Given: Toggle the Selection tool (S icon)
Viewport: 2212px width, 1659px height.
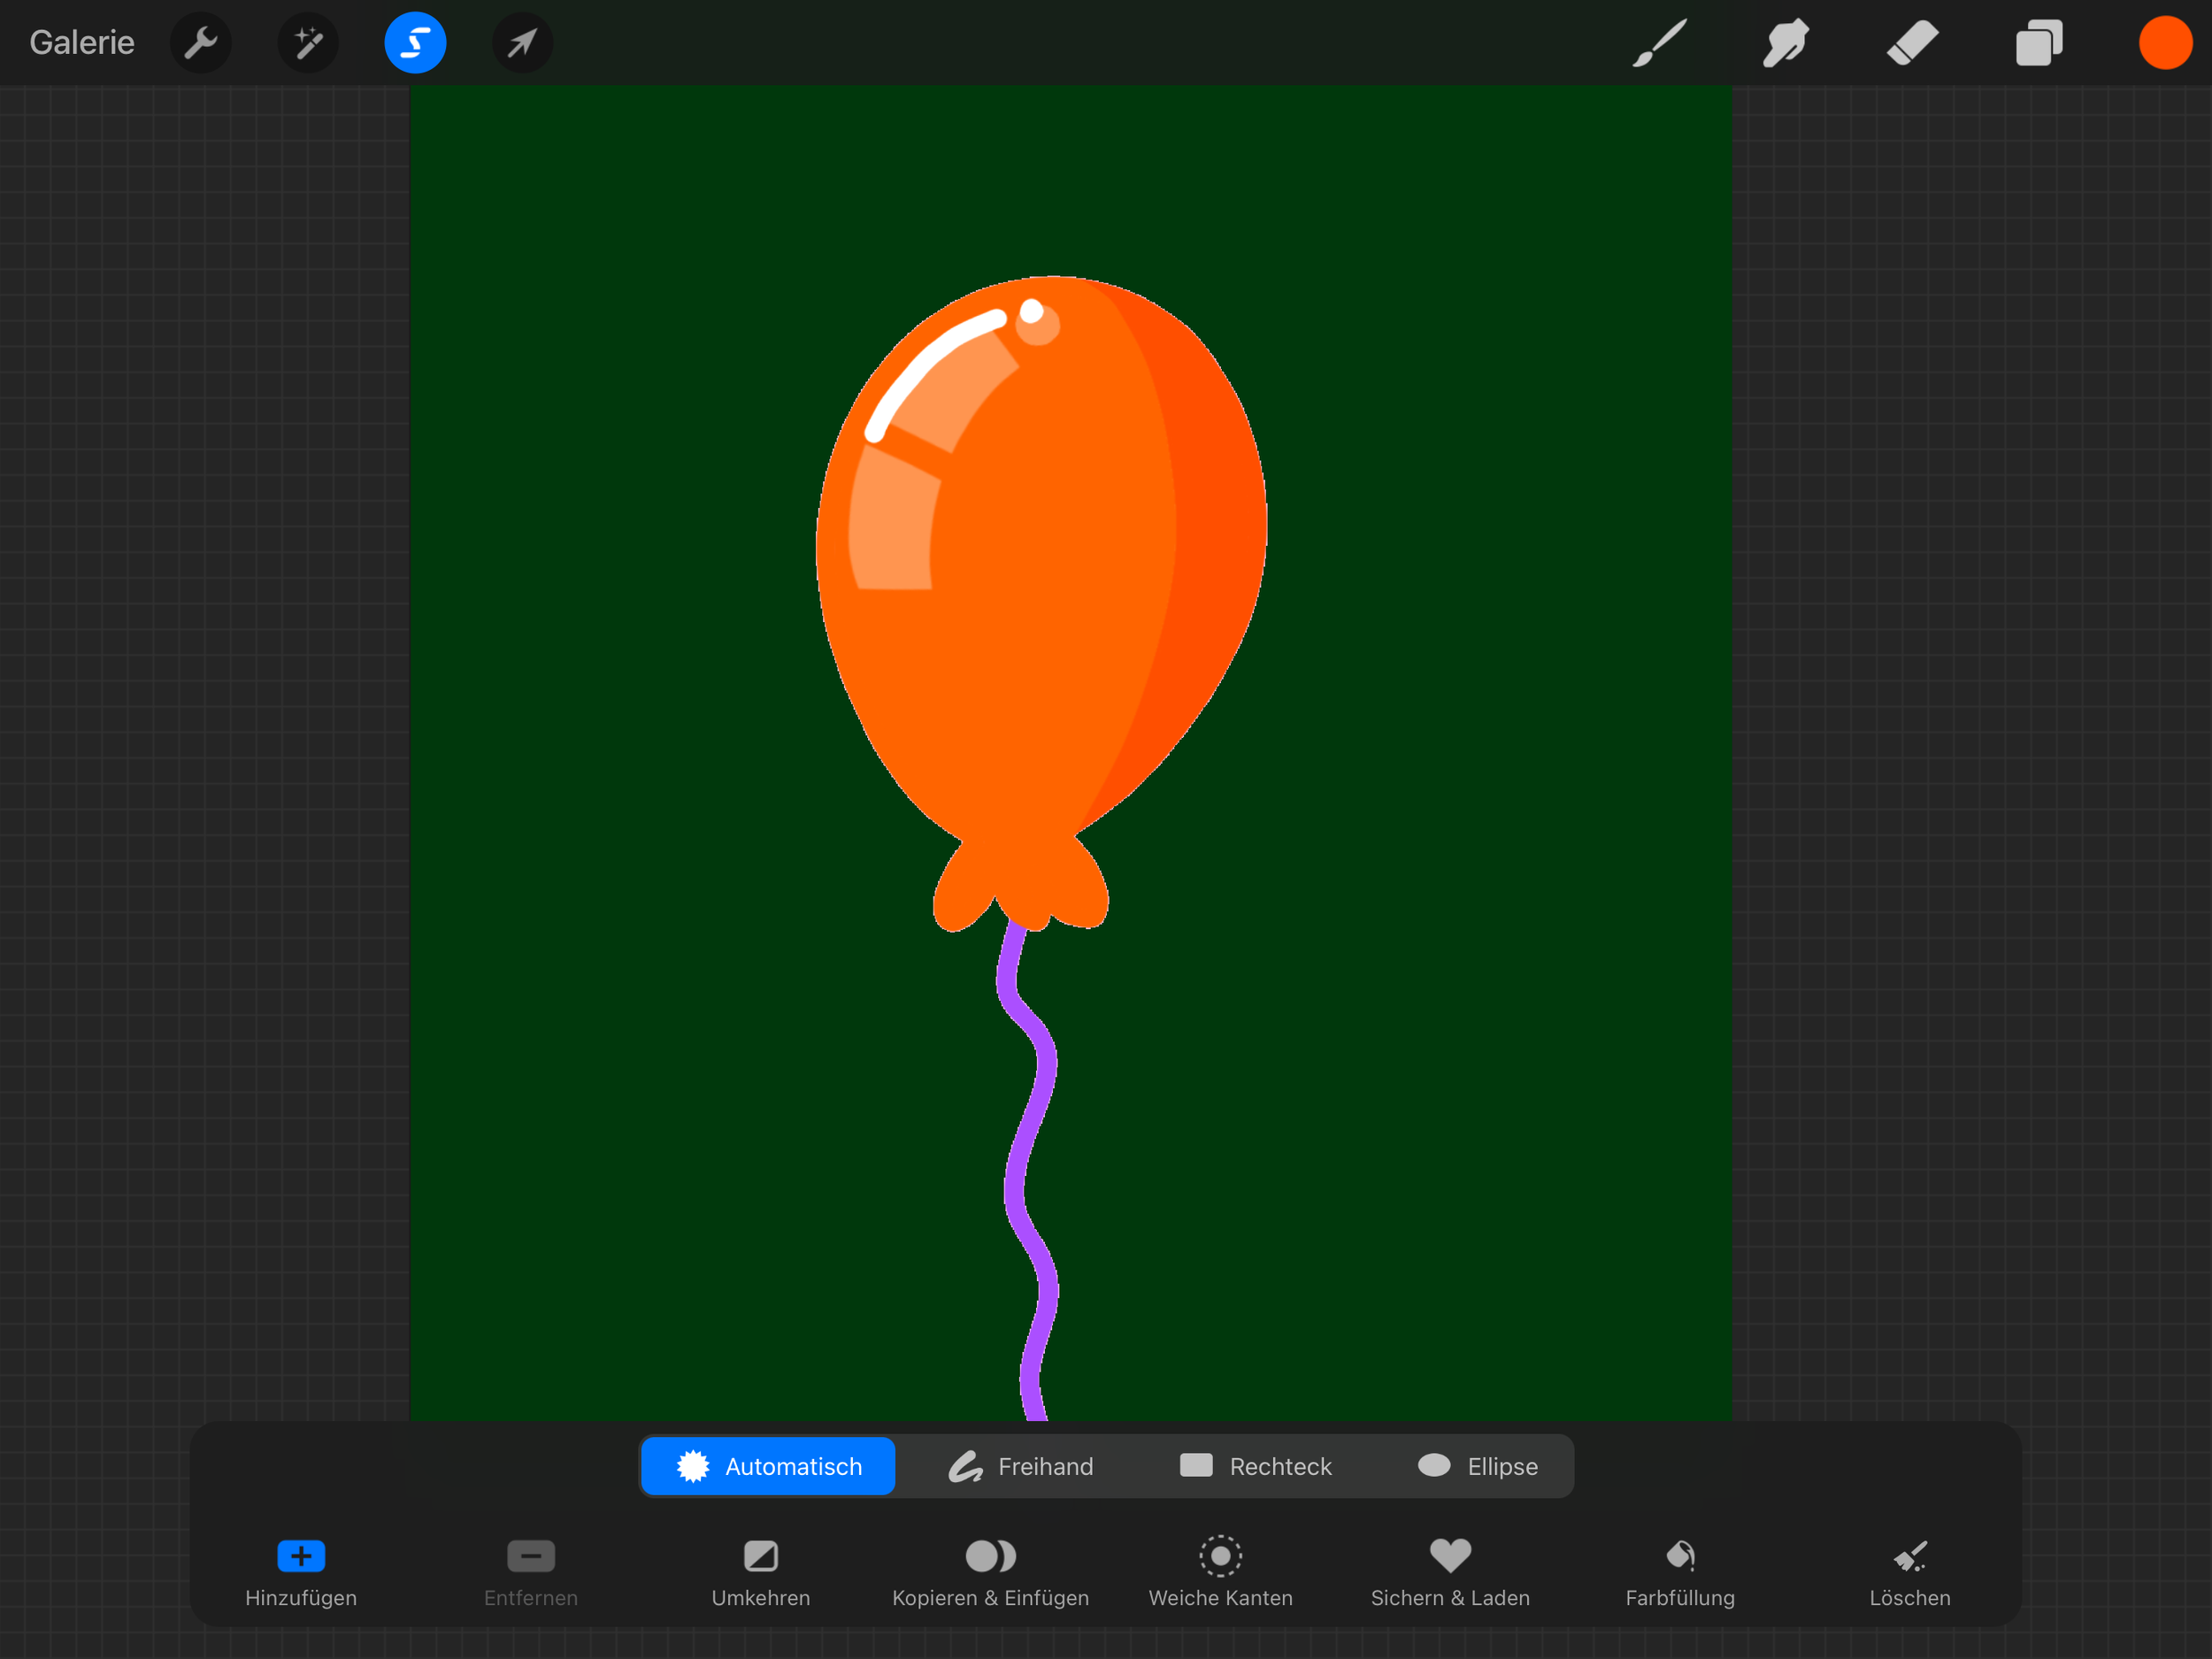Looking at the screenshot, I should [415, 43].
